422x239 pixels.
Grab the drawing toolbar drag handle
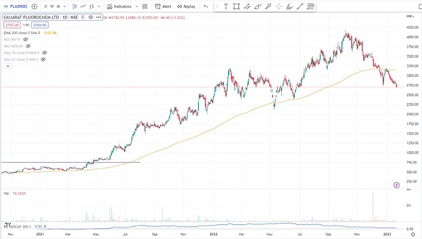[x=217, y=7]
